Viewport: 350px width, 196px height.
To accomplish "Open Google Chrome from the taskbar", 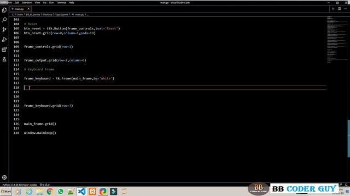I will [x=50, y=191].
